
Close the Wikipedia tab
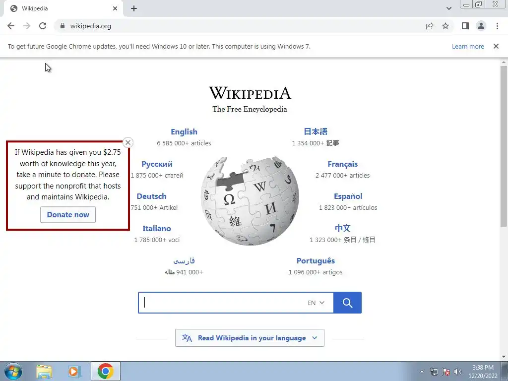pyautogui.click(x=115, y=8)
